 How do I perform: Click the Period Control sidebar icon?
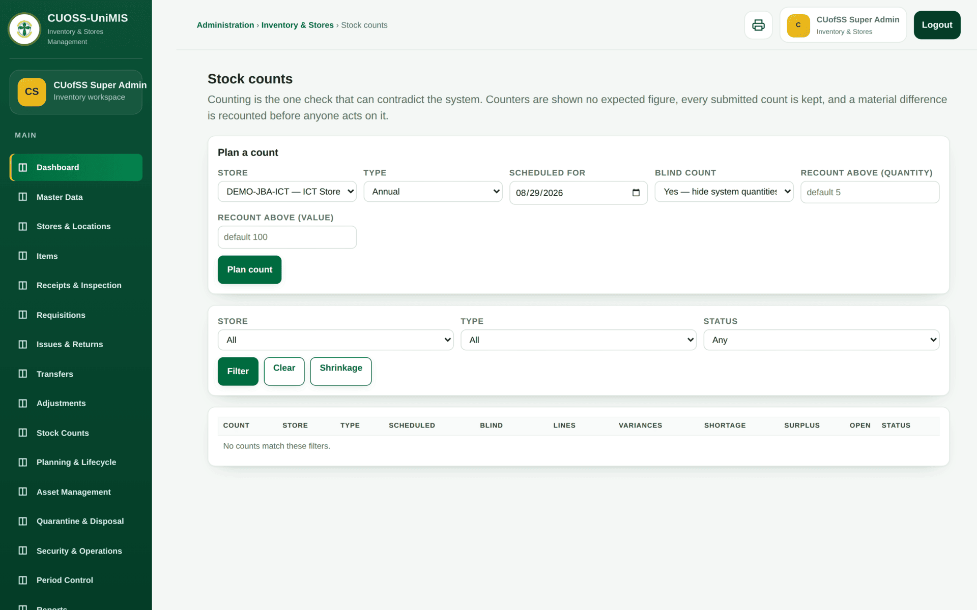click(23, 580)
